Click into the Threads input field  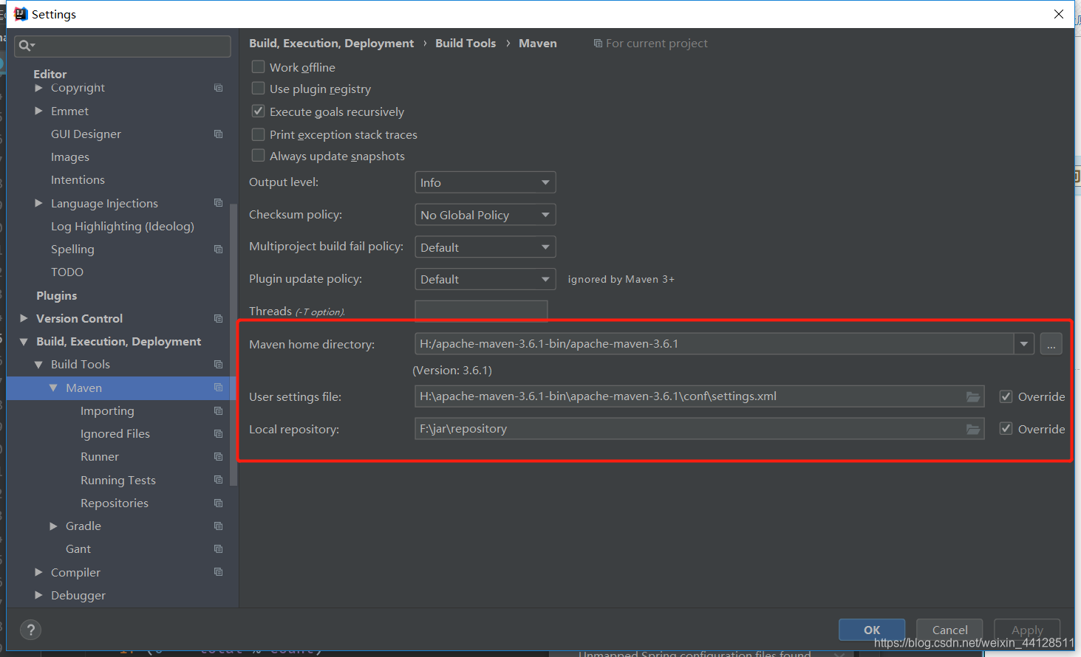[x=481, y=311]
